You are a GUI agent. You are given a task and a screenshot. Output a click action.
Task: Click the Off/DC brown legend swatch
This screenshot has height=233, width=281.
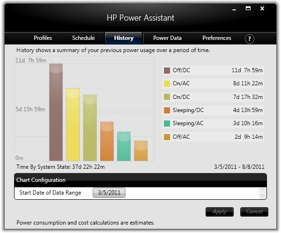(167, 70)
